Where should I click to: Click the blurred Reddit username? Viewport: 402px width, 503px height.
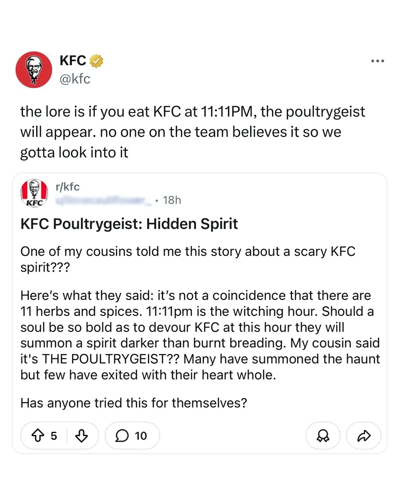[103, 200]
